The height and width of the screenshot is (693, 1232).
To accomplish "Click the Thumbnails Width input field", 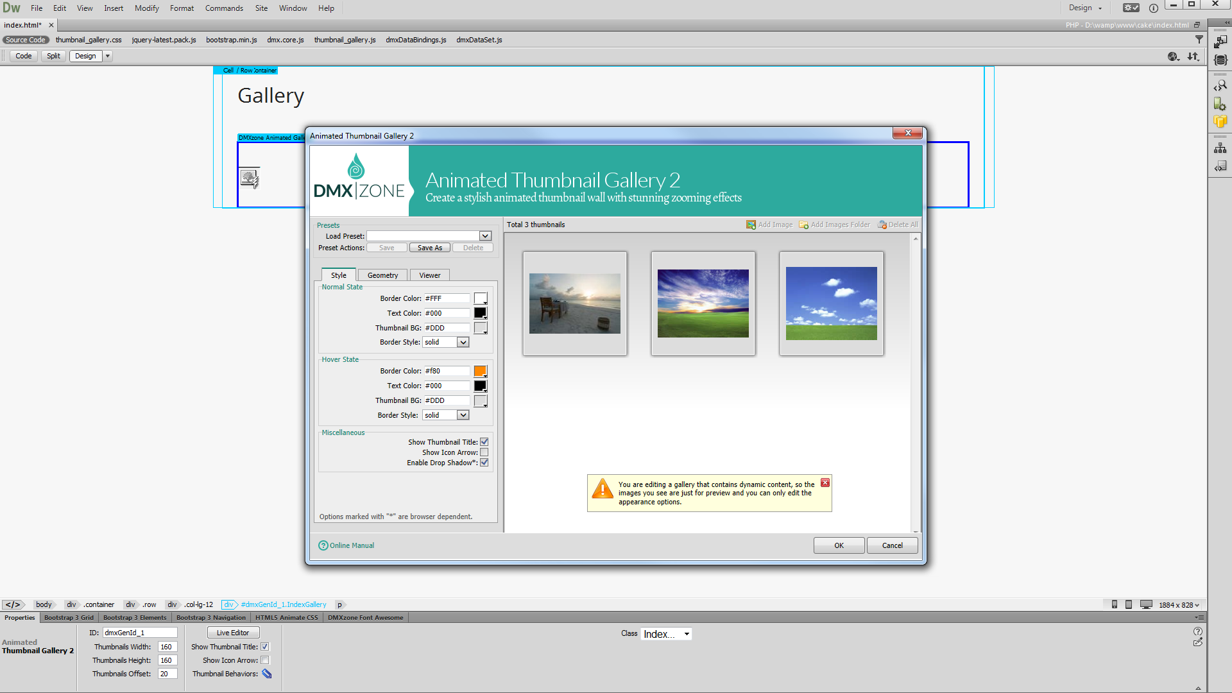I will coord(167,647).
